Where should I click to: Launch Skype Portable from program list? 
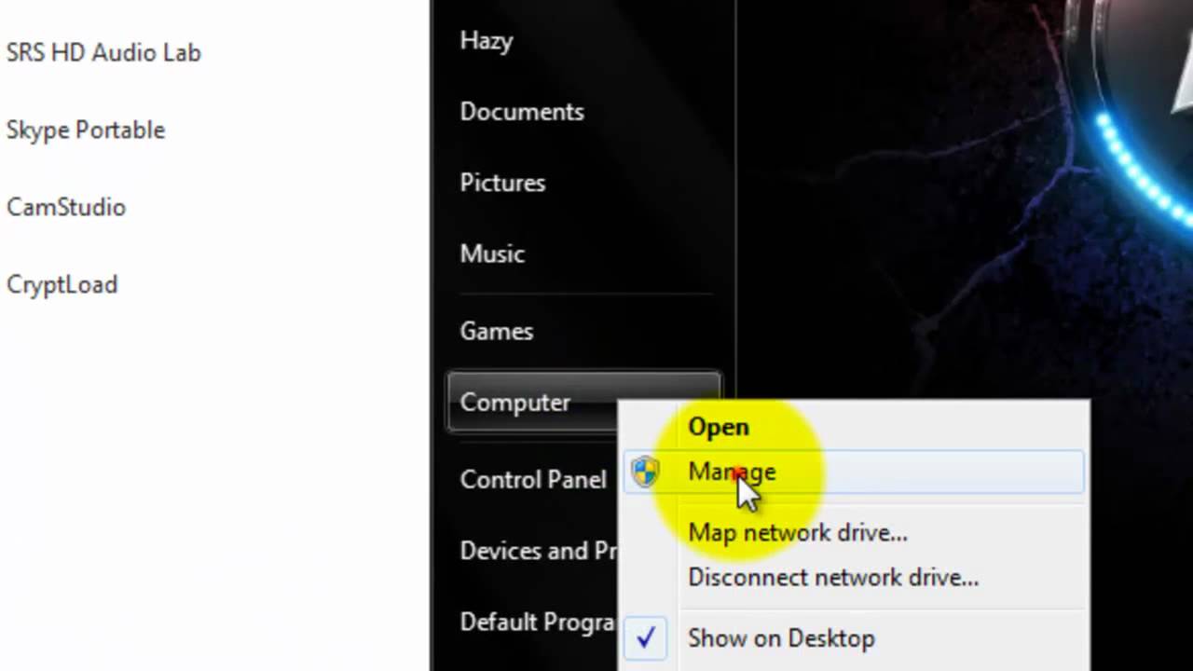pos(86,130)
